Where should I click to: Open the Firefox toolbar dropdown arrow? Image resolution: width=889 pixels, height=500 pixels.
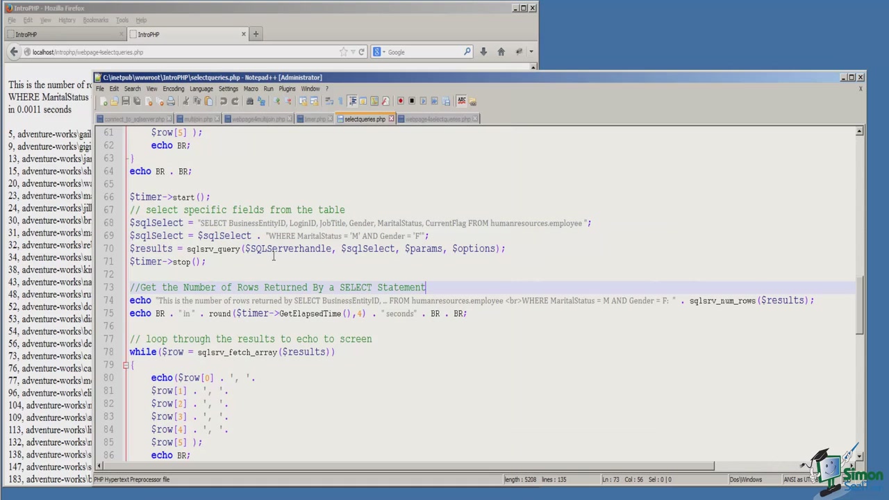coord(531,52)
